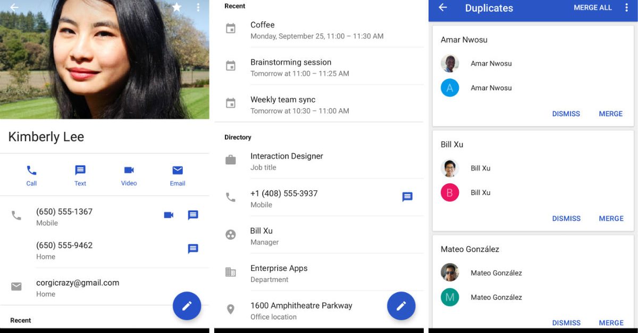The image size is (638, 333).
Task: Open overflow menu on contact photo
Action: click(198, 7)
